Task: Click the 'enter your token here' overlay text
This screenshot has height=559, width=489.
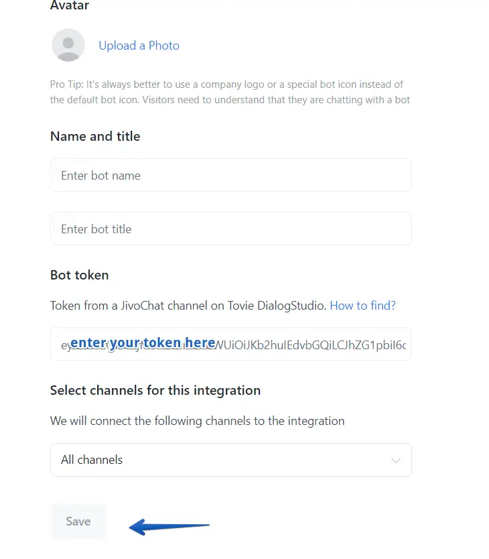Action: point(143,343)
